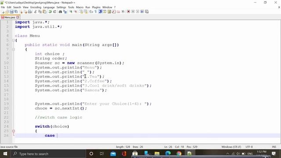Open the notification center icon
This screenshot has height=158, width=281.
click(x=274, y=154)
